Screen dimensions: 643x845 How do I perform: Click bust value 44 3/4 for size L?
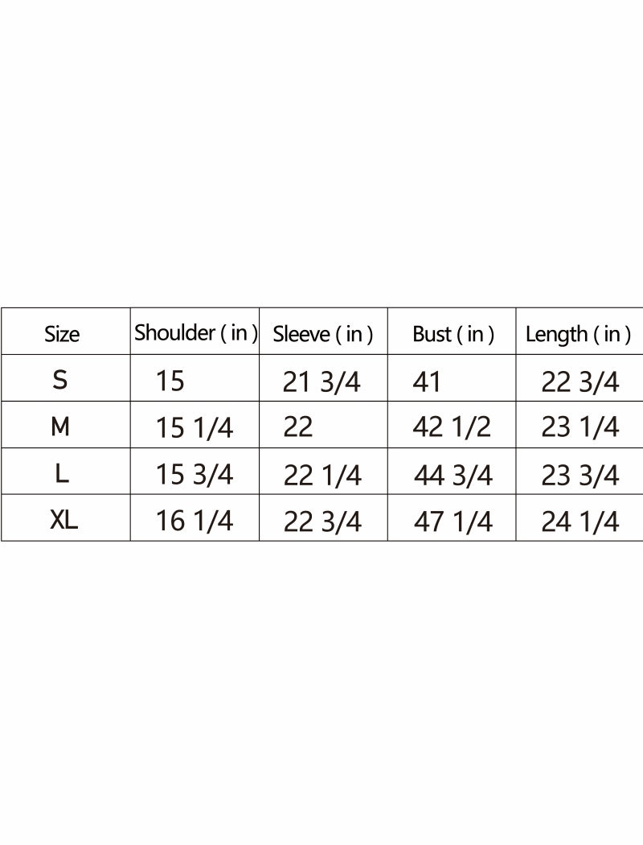(453, 476)
